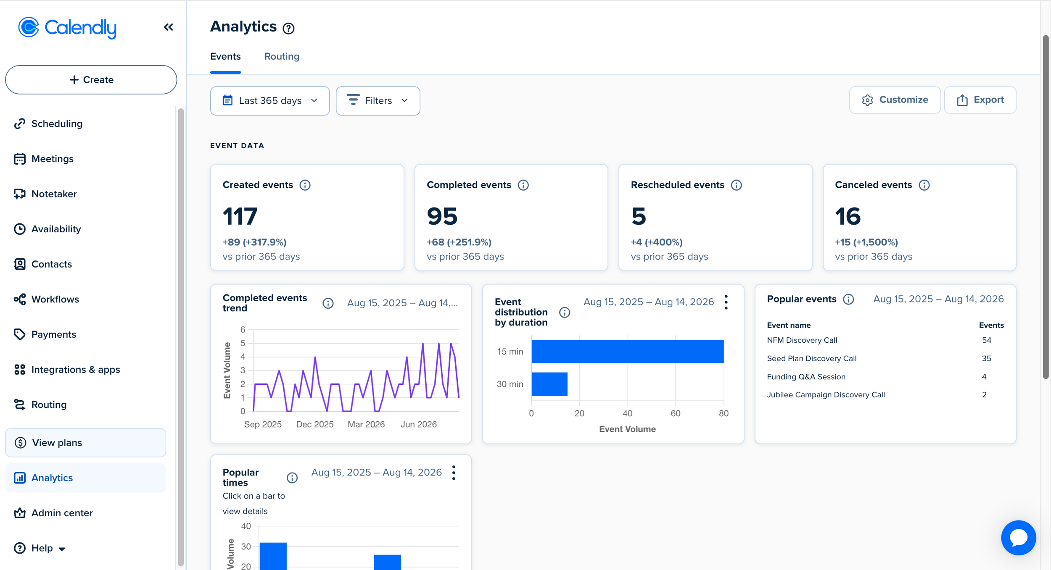Click the Analytics help question-mark icon
1051x570 pixels.
(x=288, y=29)
